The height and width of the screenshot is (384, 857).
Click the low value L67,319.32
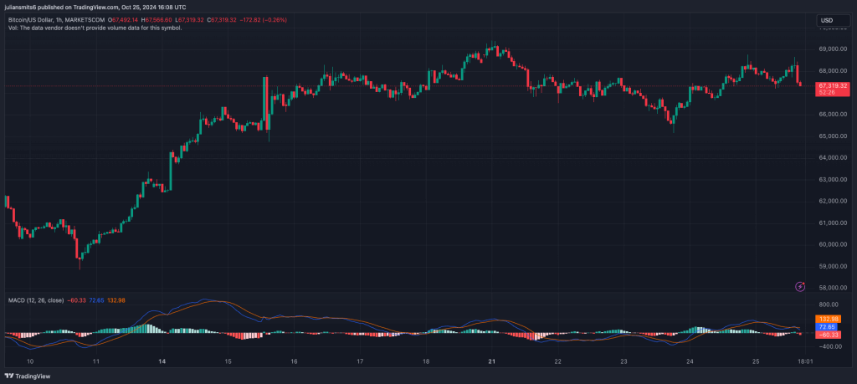pyautogui.click(x=190, y=20)
